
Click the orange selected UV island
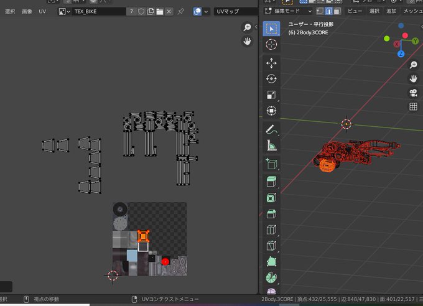pos(143,236)
